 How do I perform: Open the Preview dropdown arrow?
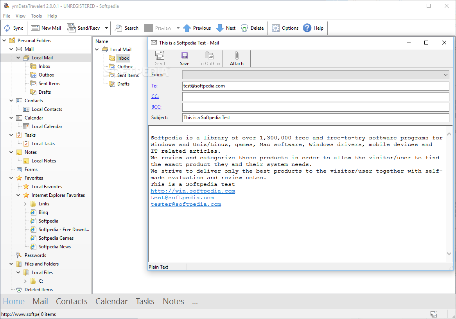click(178, 28)
